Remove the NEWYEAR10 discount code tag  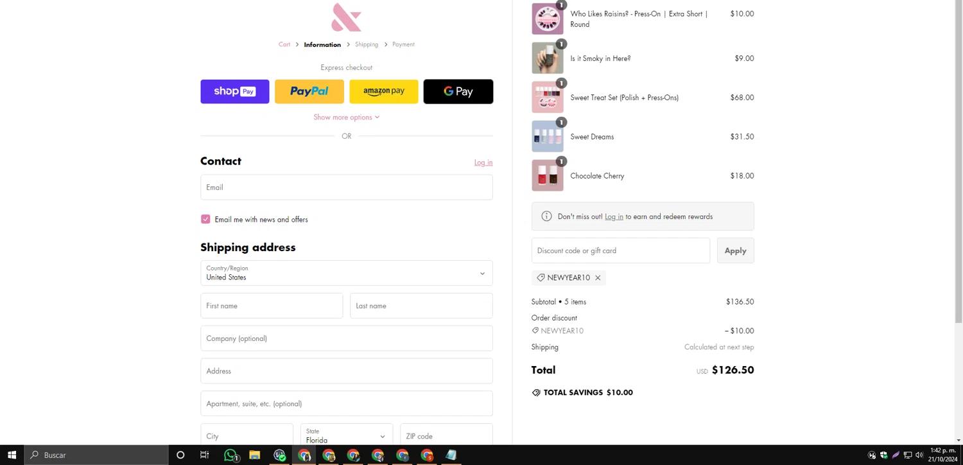point(598,277)
